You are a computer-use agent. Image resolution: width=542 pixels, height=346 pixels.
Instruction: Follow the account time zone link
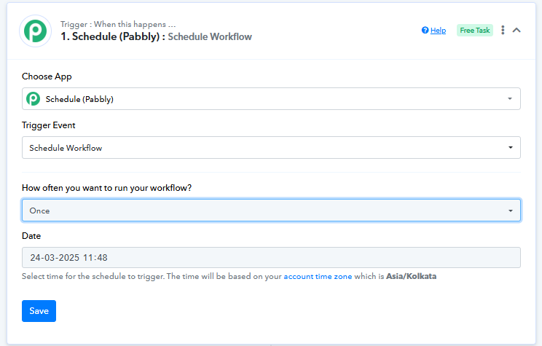[x=318, y=277]
